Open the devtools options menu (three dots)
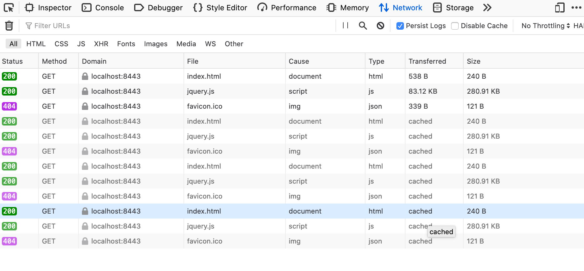 point(576,7)
